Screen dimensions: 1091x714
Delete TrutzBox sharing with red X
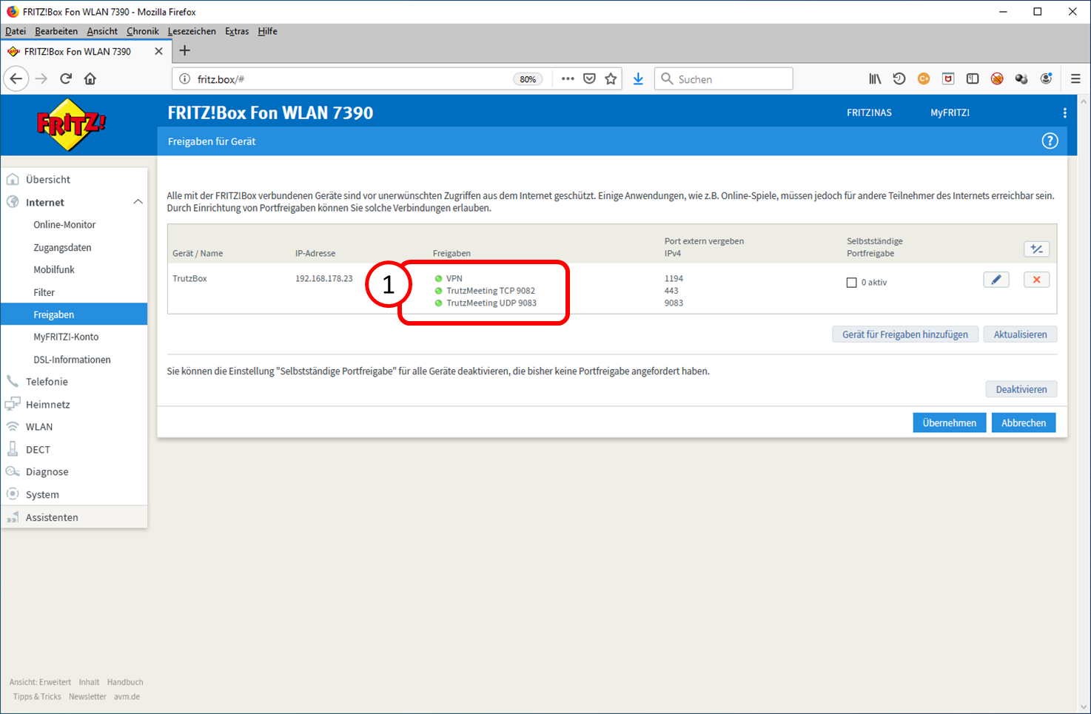[x=1036, y=280]
